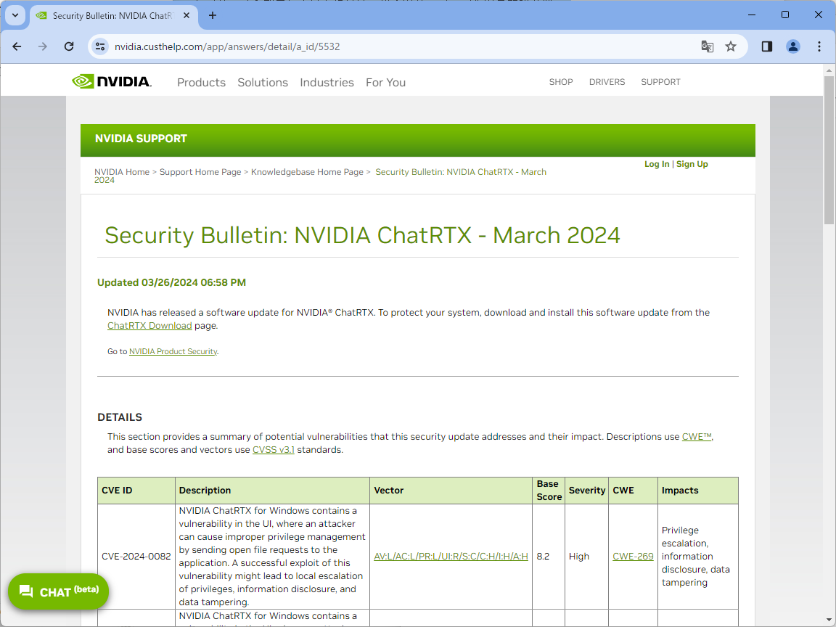This screenshot has width=836, height=627.
Task: Click the Sign Up link
Action: click(x=692, y=164)
